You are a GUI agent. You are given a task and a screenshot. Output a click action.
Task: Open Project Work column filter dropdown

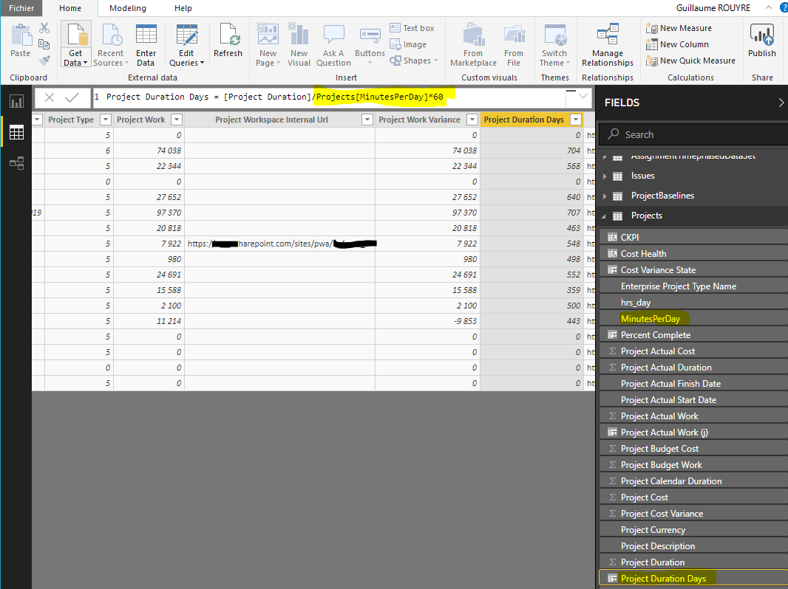click(x=177, y=120)
